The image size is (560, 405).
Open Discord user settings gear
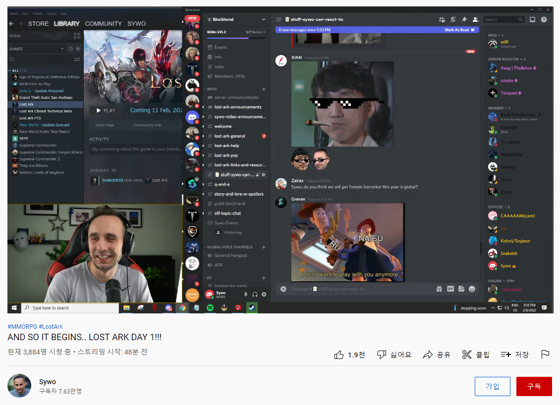(x=264, y=295)
